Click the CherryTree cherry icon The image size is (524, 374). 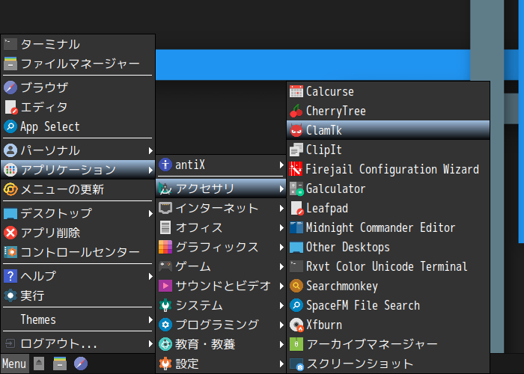296,111
